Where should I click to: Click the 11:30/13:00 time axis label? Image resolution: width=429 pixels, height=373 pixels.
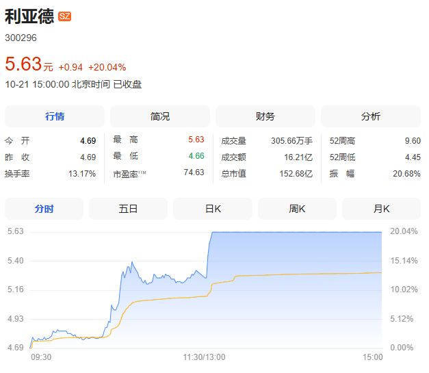(x=204, y=357)
